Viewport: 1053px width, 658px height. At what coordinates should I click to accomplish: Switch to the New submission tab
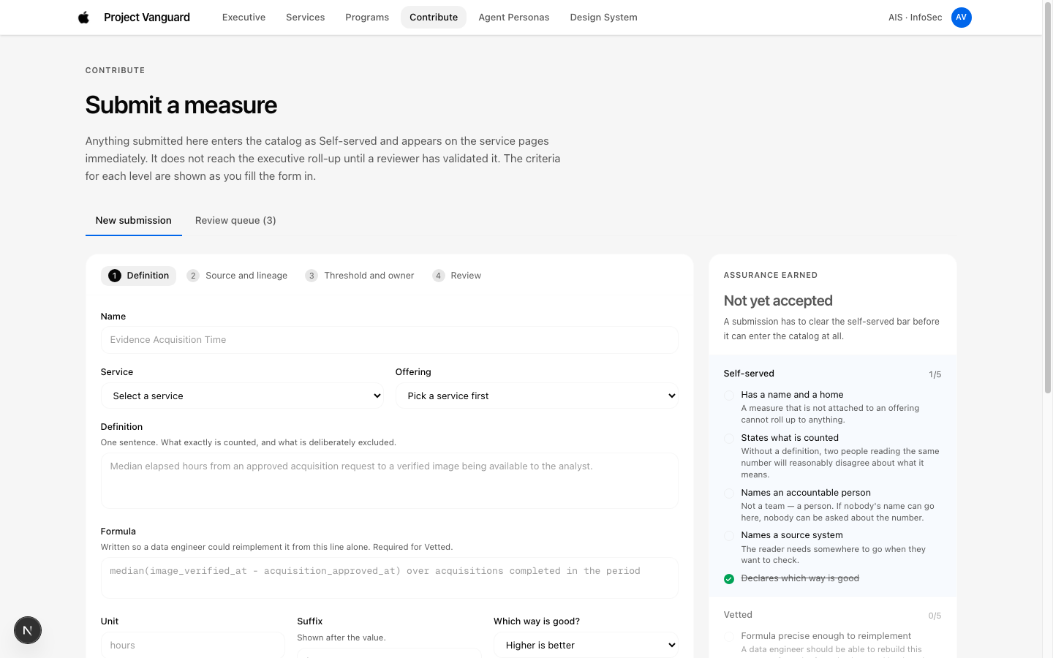click(134, 221)
